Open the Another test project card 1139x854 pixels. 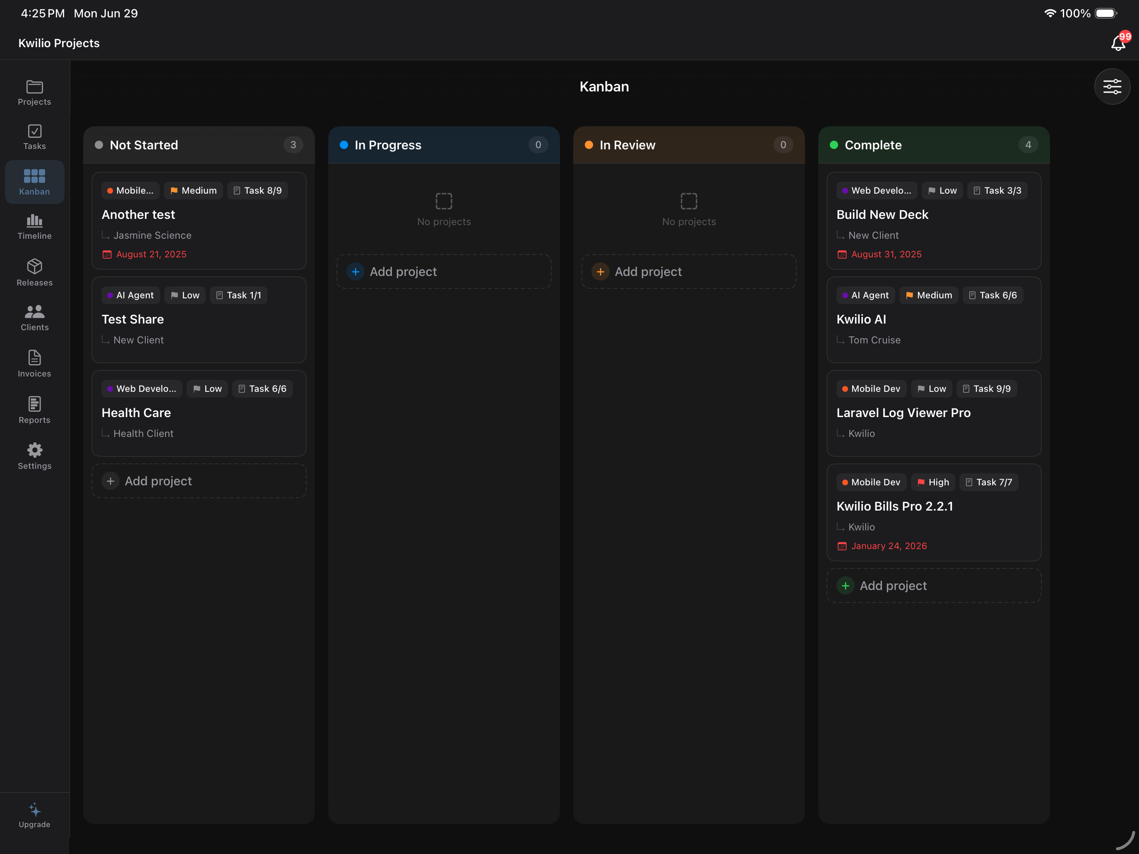[x=199, y=220]
